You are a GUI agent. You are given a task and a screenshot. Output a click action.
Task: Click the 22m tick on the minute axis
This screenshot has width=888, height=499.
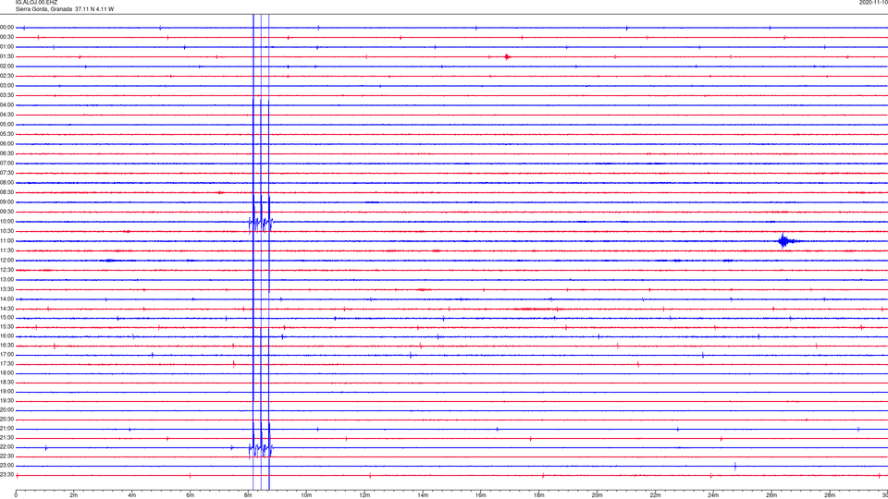point(655,495)
